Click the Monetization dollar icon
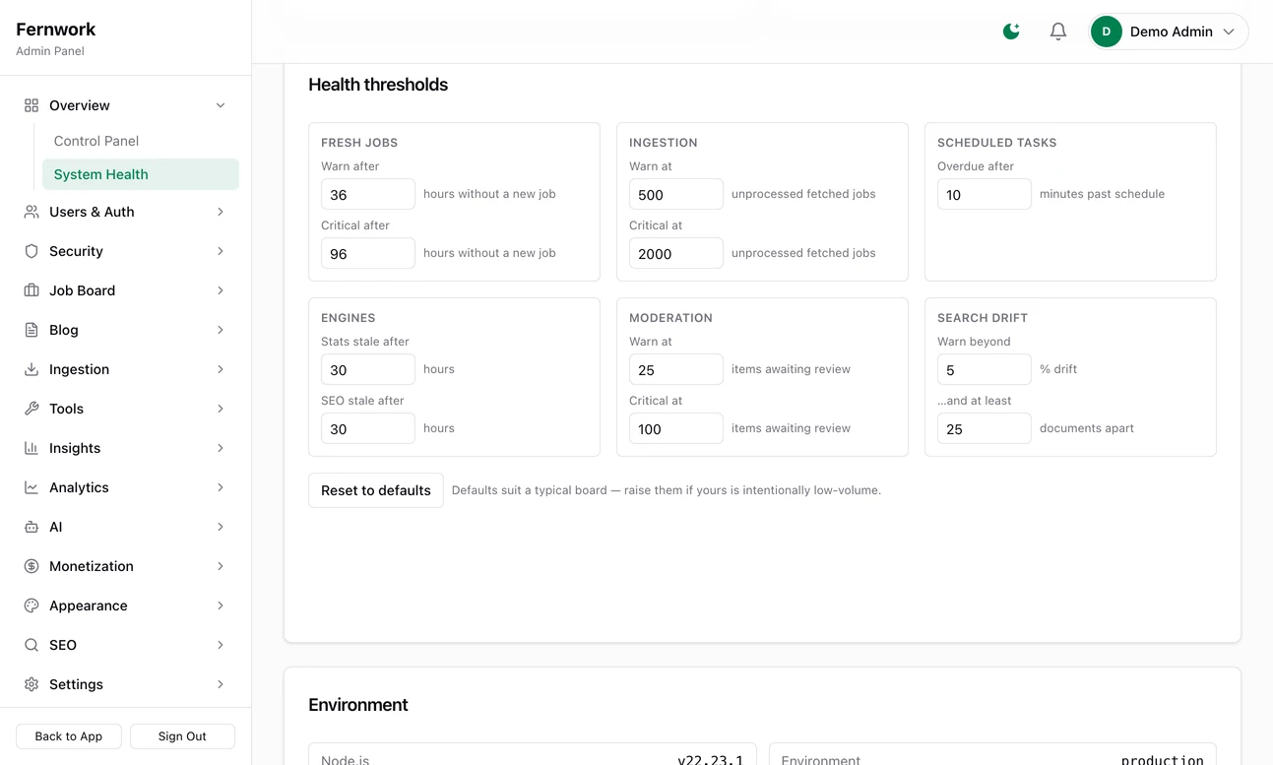 pyautogui.click(x=32, y=566)
